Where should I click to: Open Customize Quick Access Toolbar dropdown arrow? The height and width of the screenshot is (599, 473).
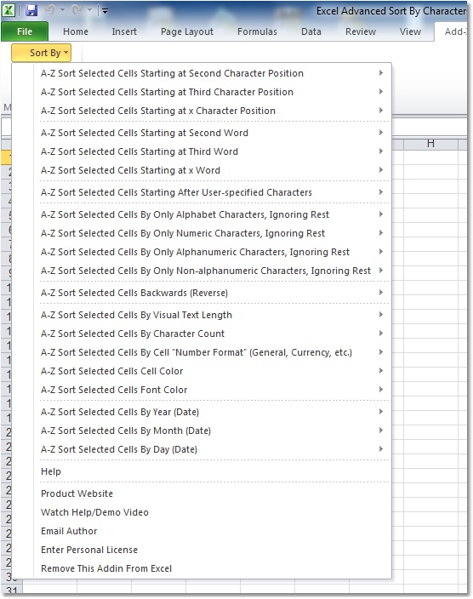(105, 11)
